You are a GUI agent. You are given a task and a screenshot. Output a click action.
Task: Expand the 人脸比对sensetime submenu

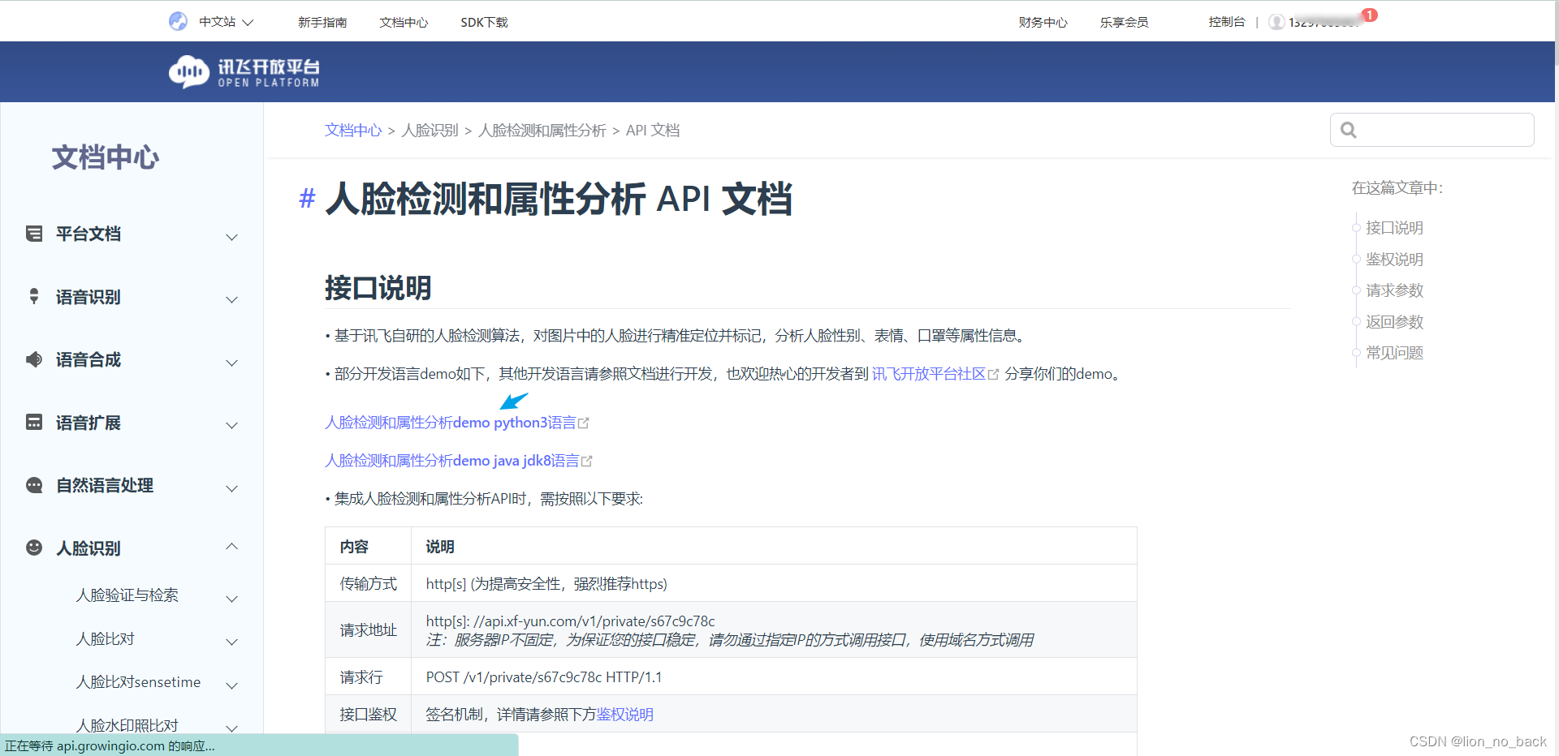coord(231,685)
